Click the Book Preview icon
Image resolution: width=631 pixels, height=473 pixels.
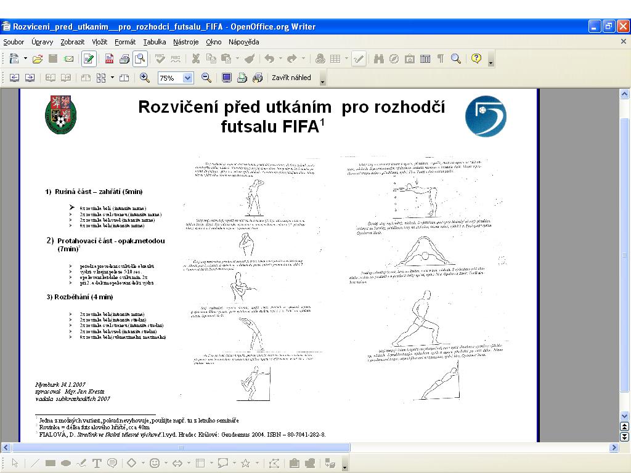(x=124, y=78)
